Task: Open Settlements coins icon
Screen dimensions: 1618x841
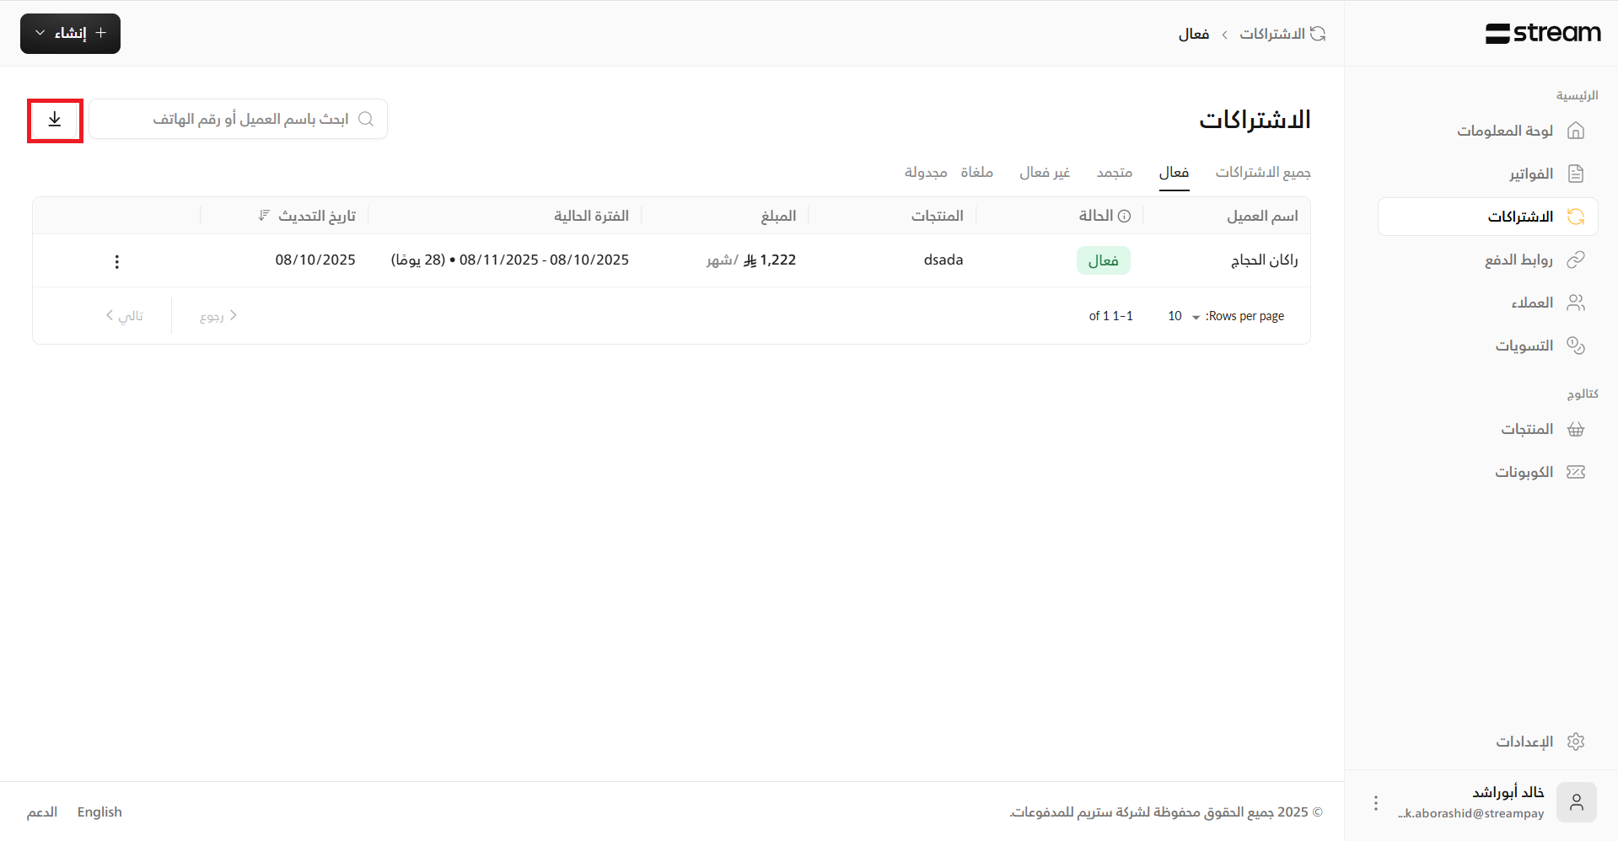Action: (1575, 346)
